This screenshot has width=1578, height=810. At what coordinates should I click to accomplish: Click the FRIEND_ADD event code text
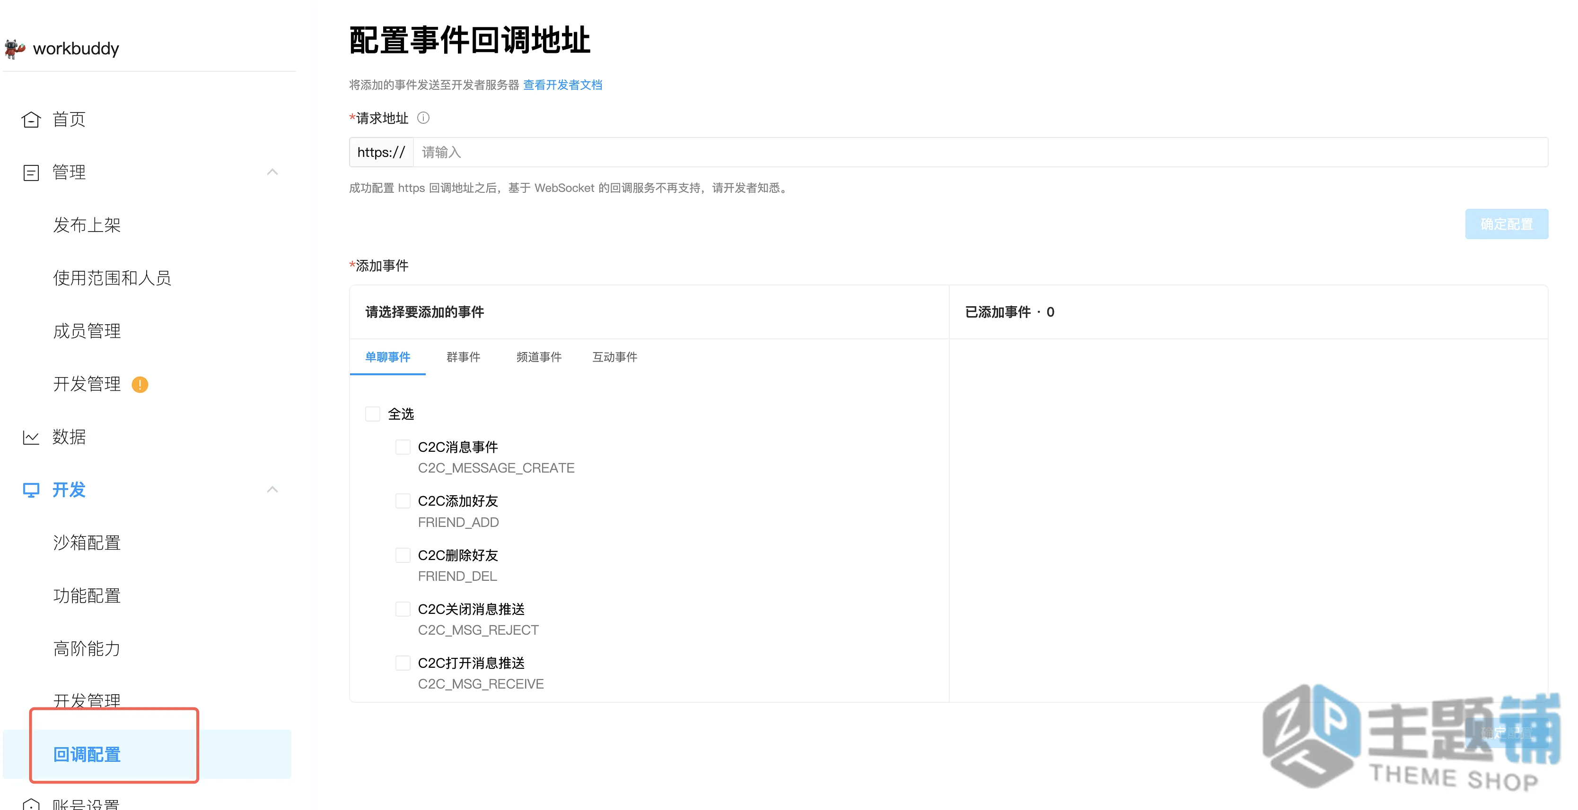click(x=458, y=523)
